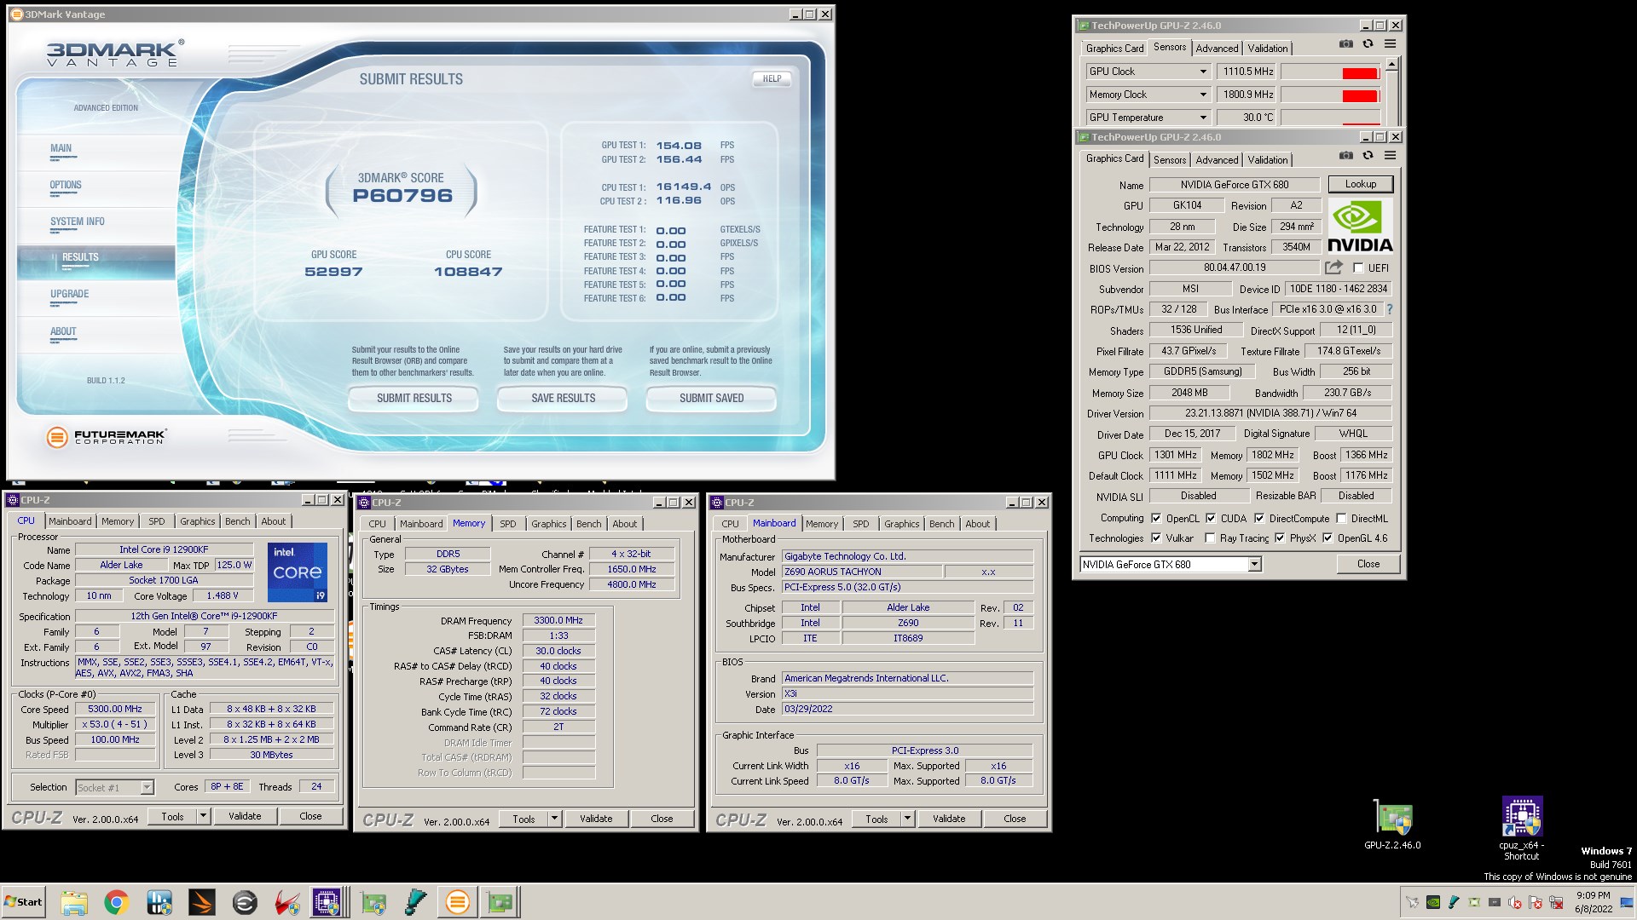
Task: Open Windows Explorer from the taskbar
Action: tap(74, 902)
